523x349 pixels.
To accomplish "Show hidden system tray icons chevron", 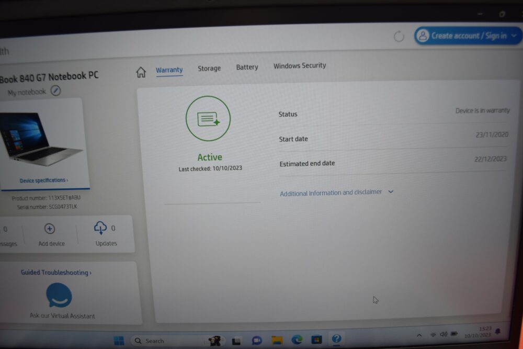I will click(419, 335).
